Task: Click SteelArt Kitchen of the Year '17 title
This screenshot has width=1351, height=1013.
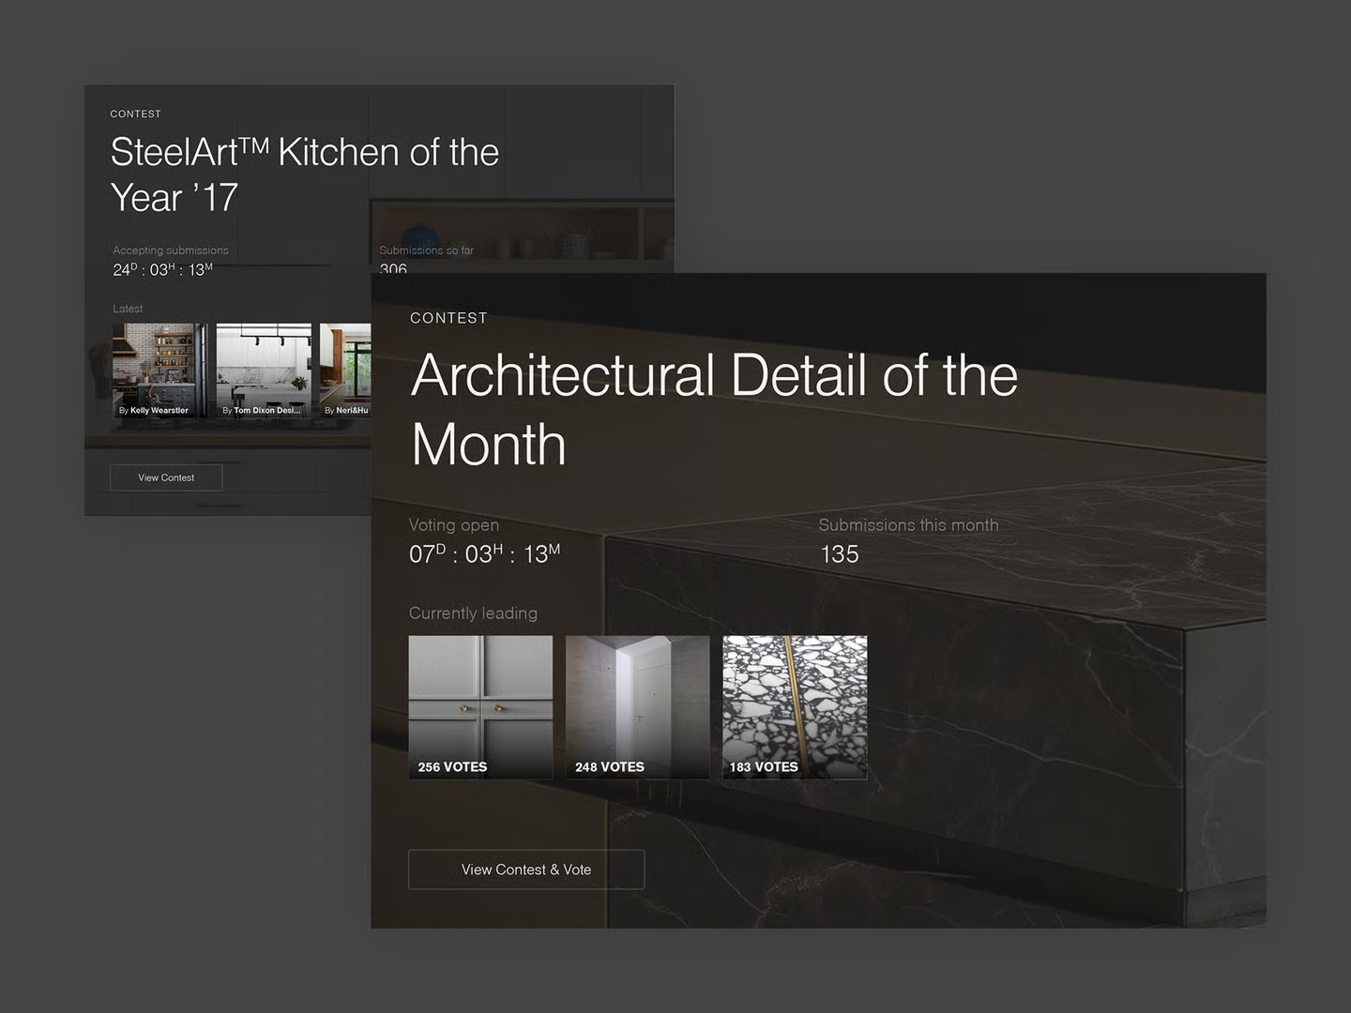Action: click(x=305, y=174)
